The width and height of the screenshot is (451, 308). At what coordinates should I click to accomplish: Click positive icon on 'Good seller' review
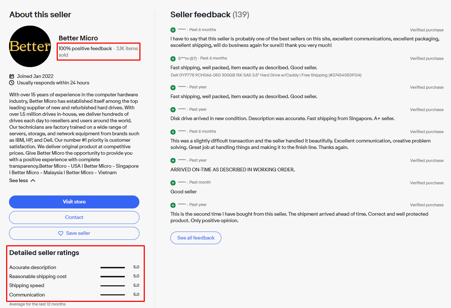pos(173,182)
